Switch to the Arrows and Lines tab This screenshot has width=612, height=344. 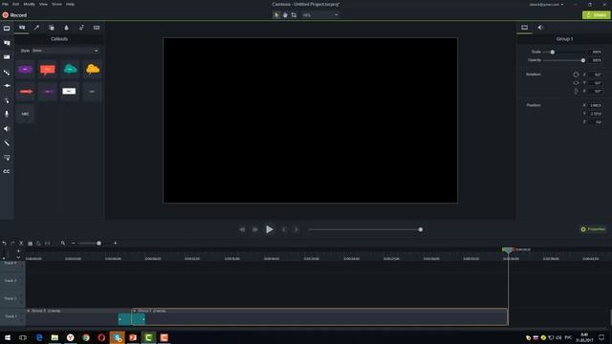[36, 28]
